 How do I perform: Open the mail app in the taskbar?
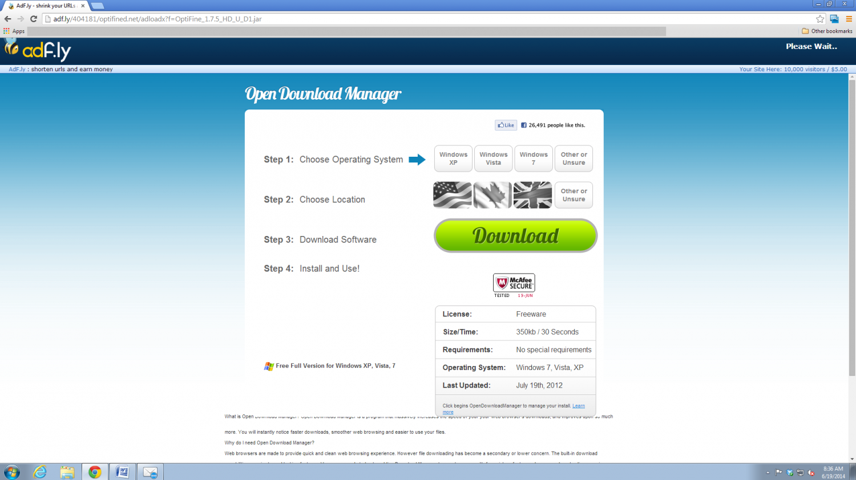click(150, 472)
